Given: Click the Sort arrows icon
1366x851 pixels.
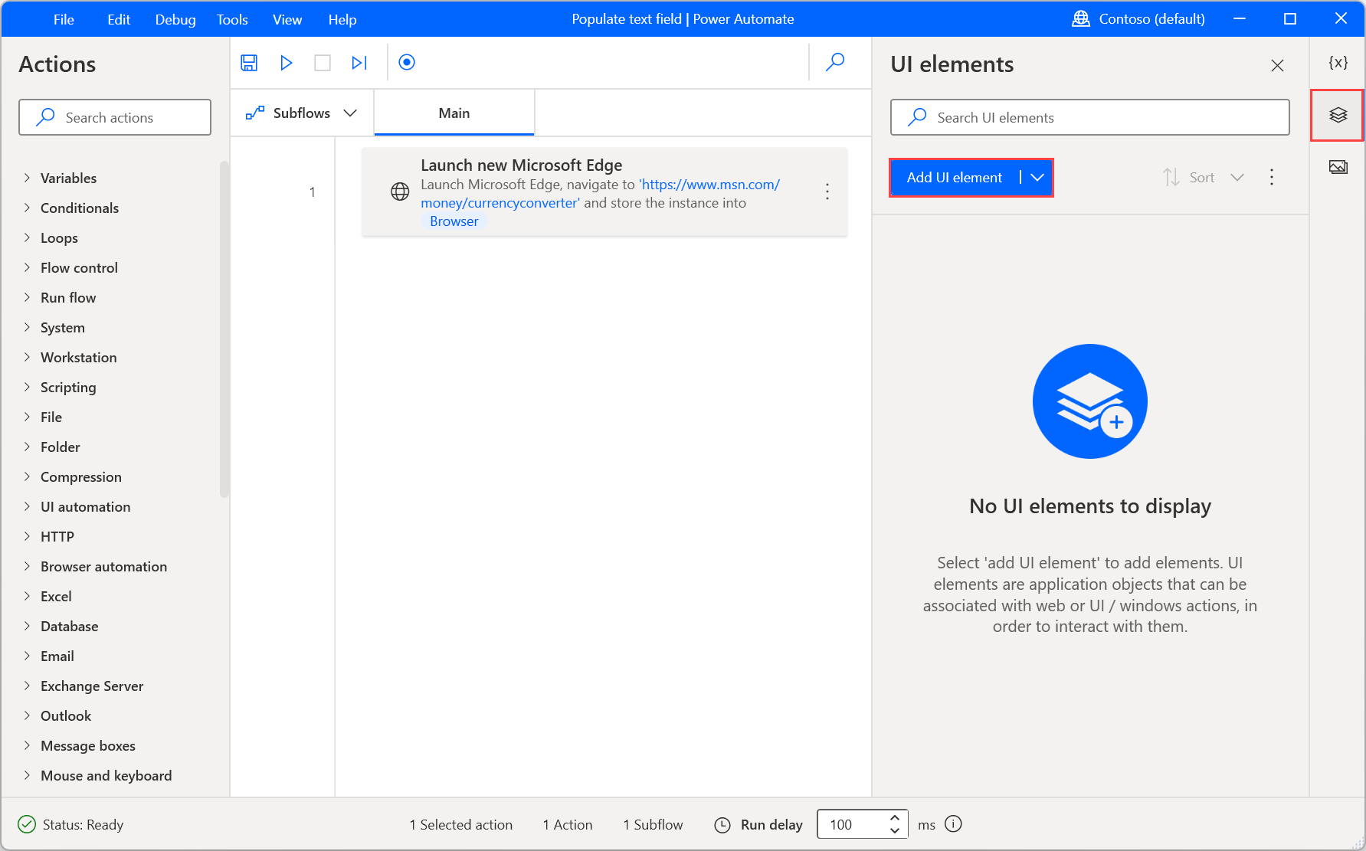Looking at the screenshot, I should pos(1171,177).
